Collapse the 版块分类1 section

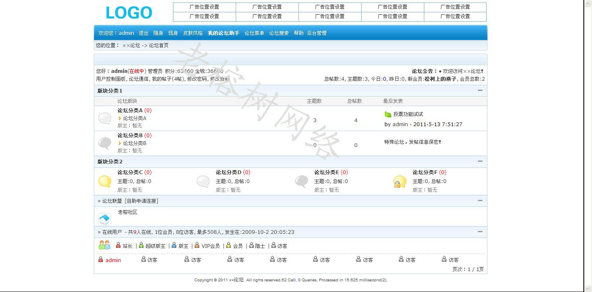coord(480,91)
